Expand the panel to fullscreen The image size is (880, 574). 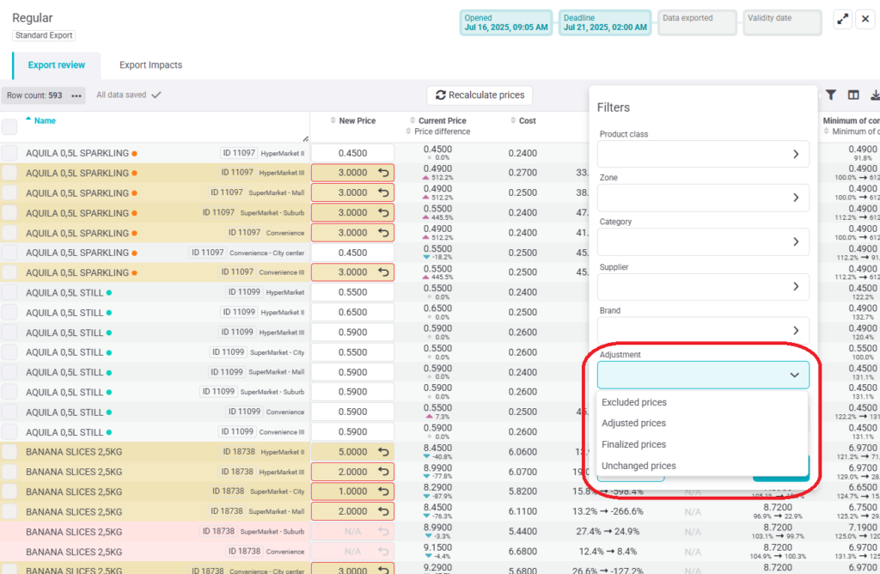(842, 19)
